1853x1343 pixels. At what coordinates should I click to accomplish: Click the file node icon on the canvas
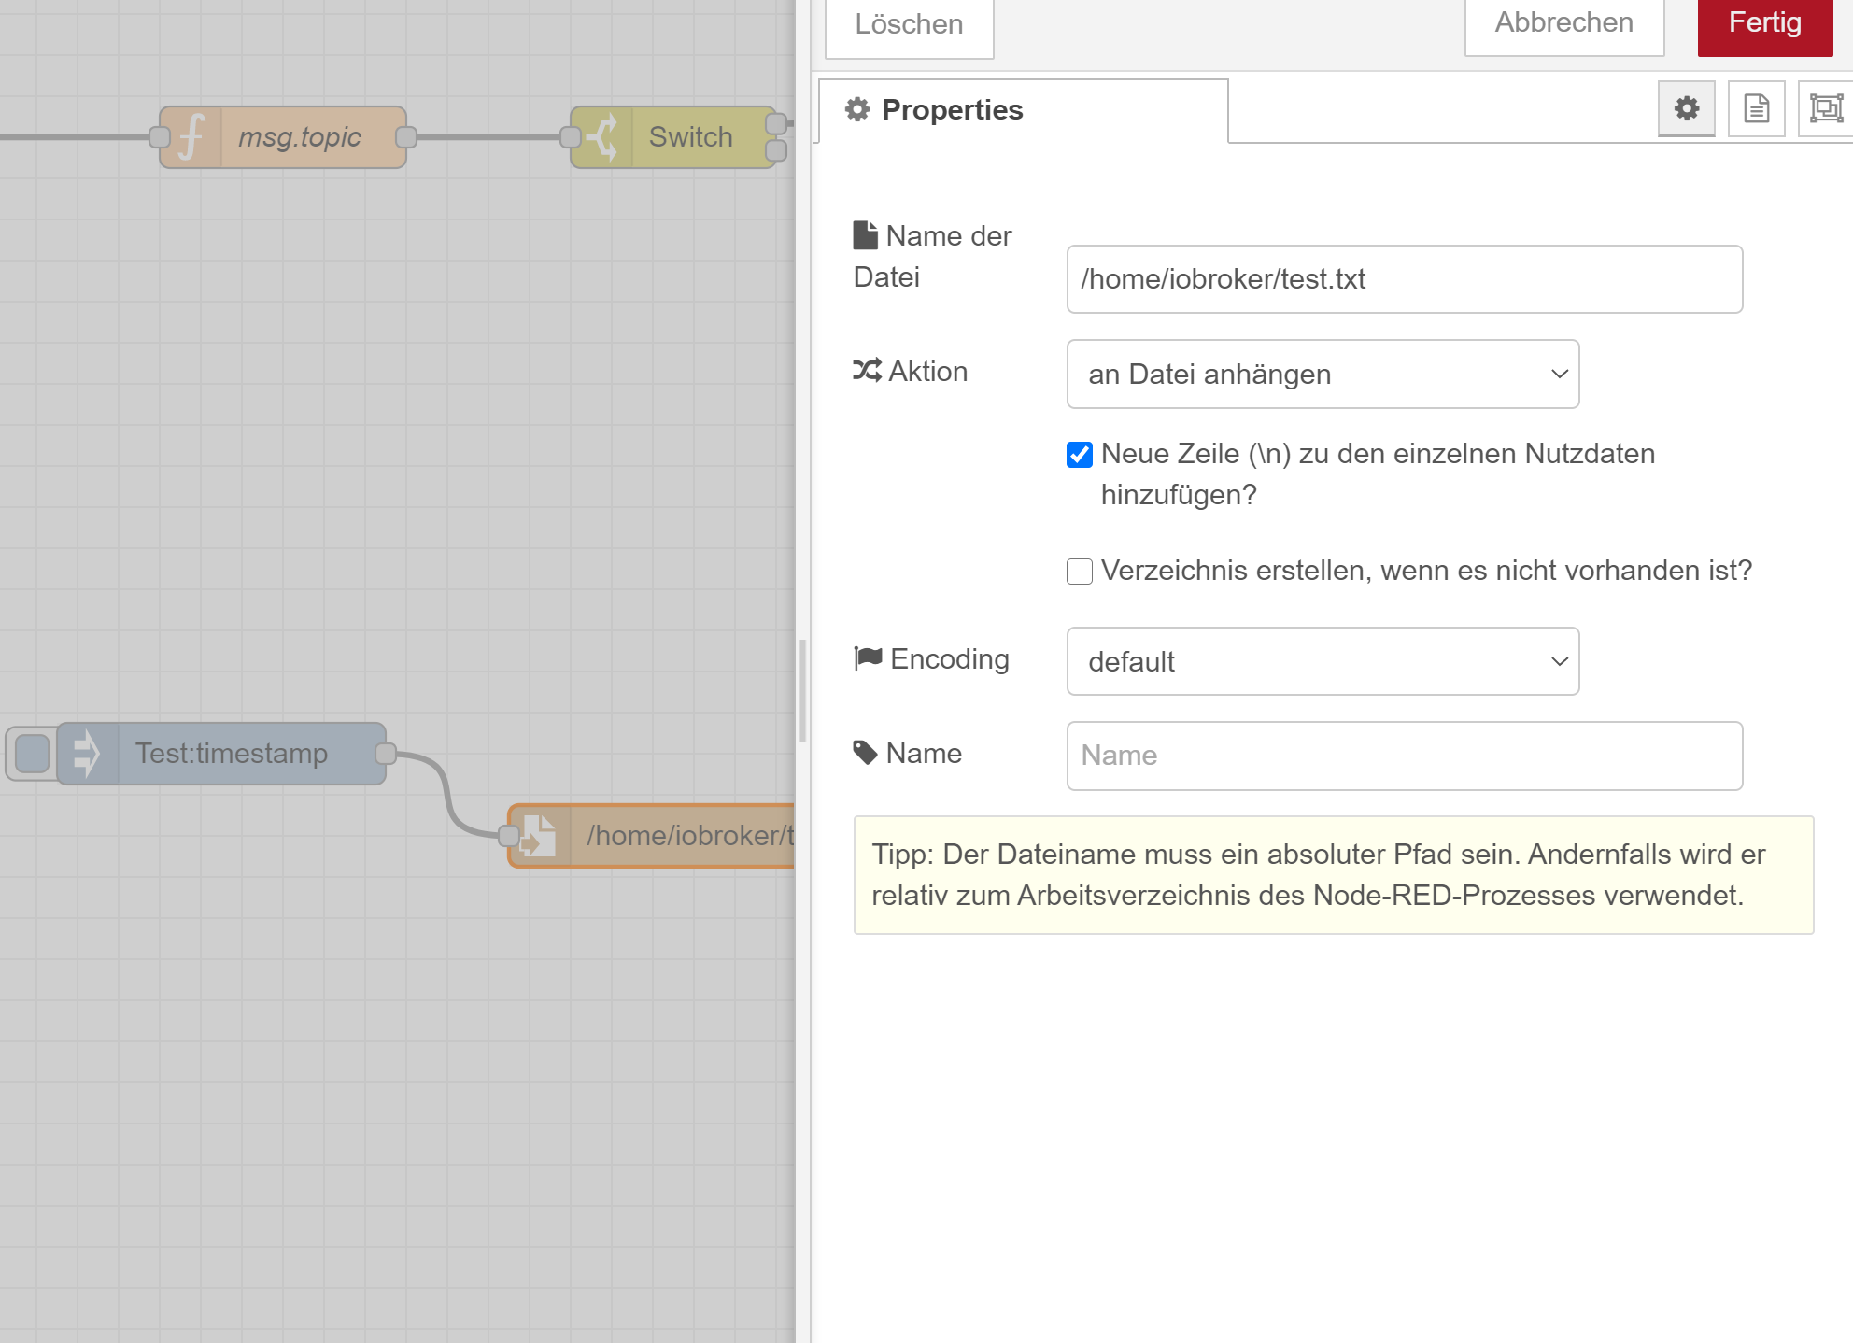point(539,836)
